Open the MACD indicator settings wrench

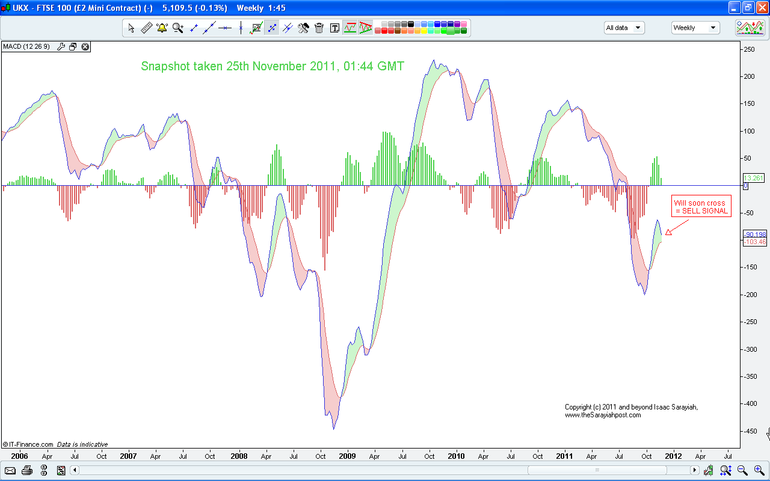61,46
